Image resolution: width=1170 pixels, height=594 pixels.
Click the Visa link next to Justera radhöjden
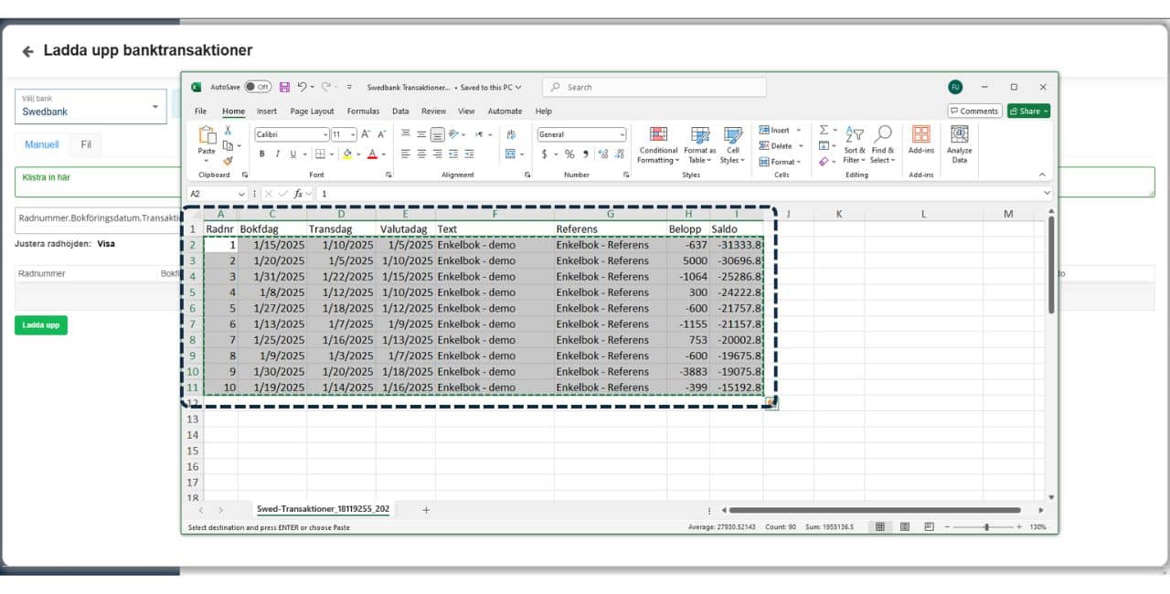[x=106, y=244]
